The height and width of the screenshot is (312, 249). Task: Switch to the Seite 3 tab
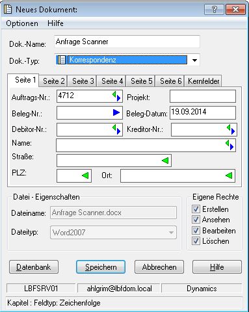point(83,81)
